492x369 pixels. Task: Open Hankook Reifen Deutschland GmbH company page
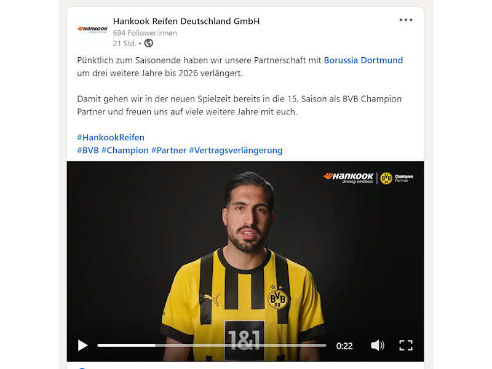coord(186,21)
